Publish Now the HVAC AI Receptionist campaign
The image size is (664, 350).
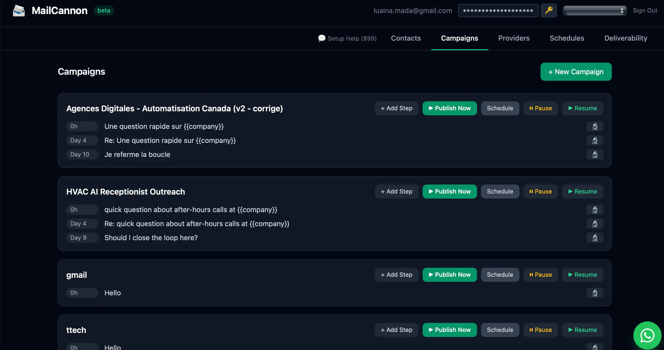point(449,192)
